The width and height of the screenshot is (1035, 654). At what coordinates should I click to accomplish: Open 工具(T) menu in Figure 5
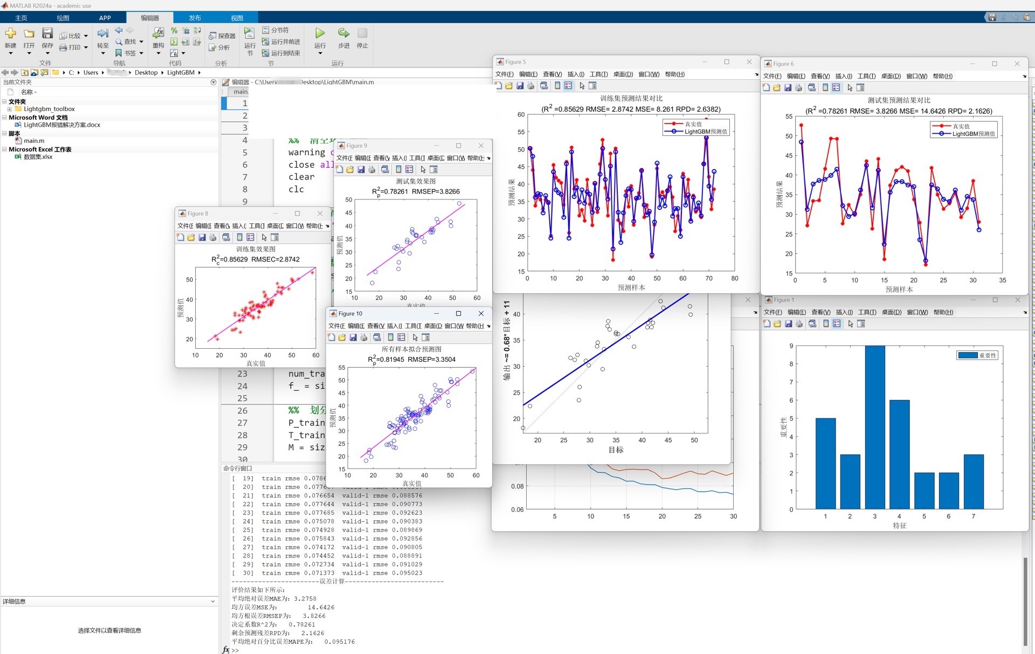tap(598, 74)
